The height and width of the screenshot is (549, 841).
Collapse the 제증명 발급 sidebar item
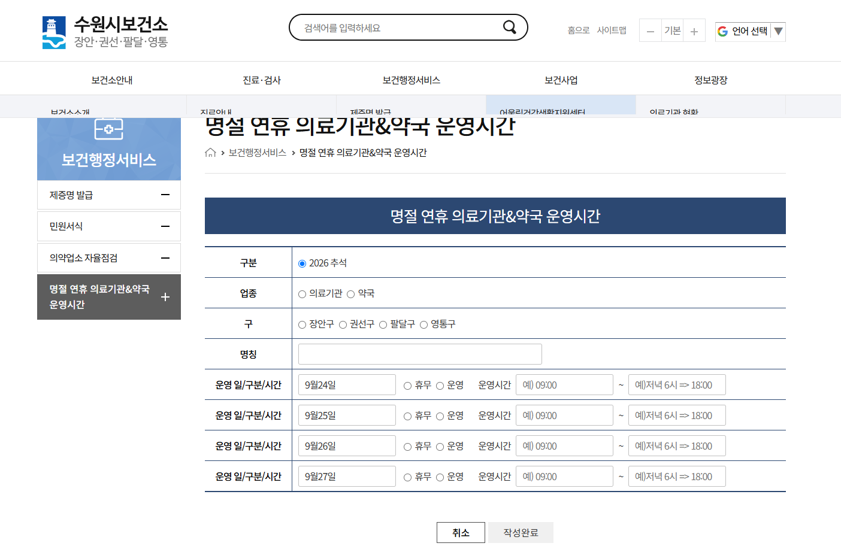(165, 195)
